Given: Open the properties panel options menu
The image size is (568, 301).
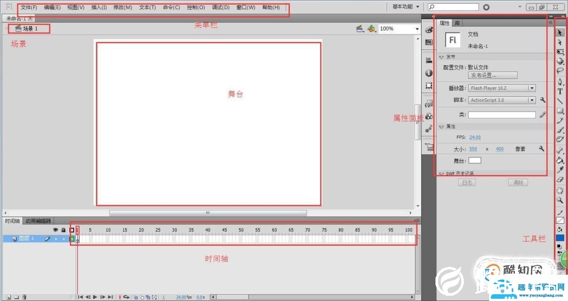Looking at the screenshot, I should pyautogui.click(x=550, y=23).
